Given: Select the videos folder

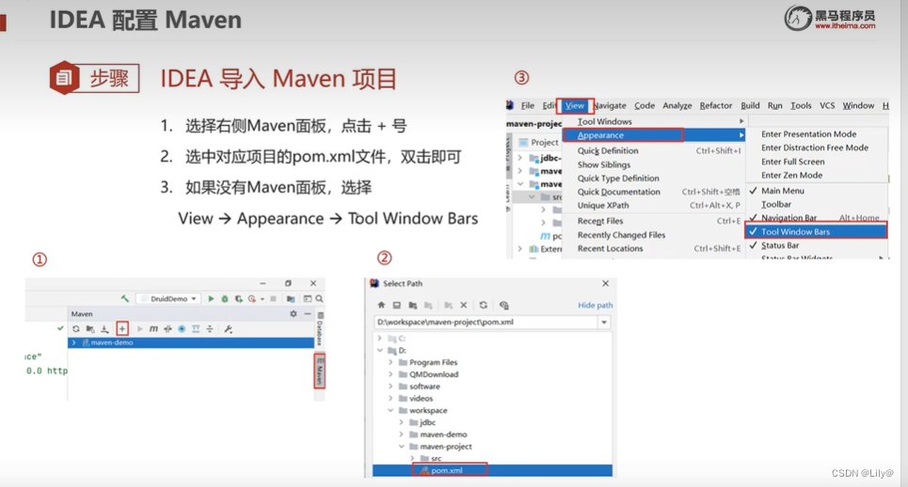Looking at the screenshot, I should pyautogui.click(x=421, y=399).
